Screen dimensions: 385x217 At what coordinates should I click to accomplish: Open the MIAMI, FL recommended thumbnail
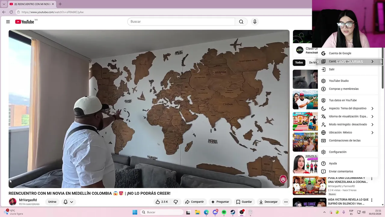pos(305,121)
